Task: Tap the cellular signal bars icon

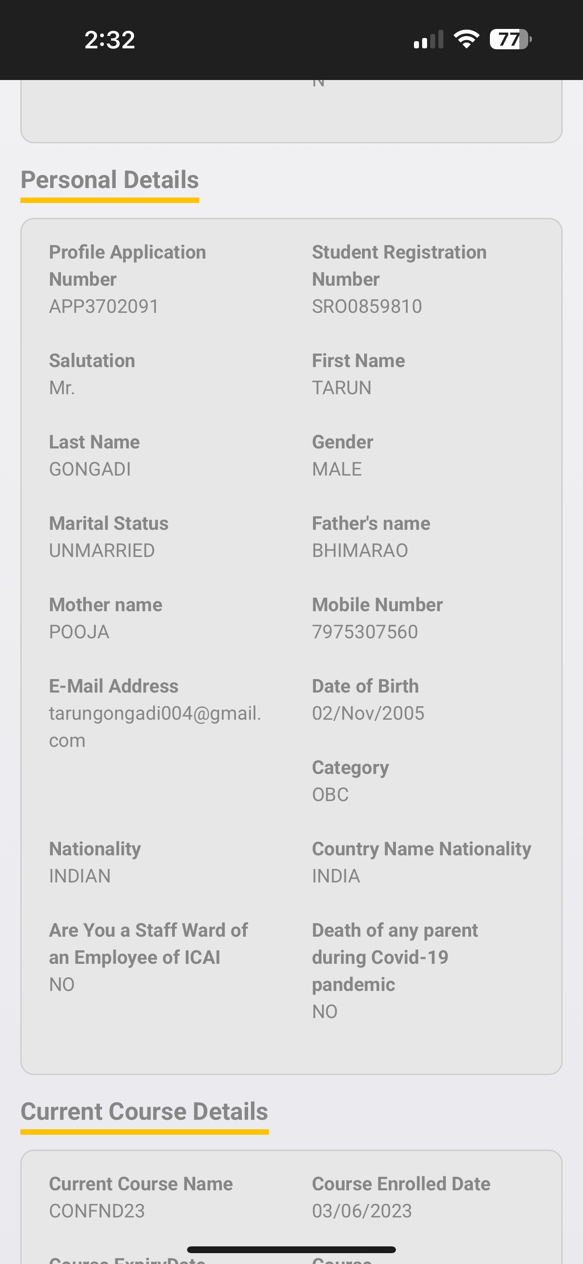Action: pyautogui.click(x=428, y=39)
